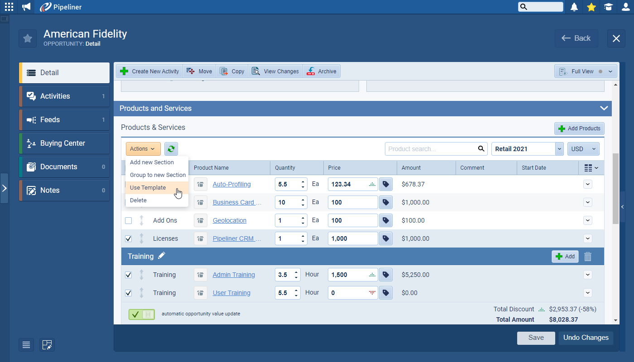This screenshot has height=362, width=634.
Task: Open the app grid menu
Action: pos(9,7)
